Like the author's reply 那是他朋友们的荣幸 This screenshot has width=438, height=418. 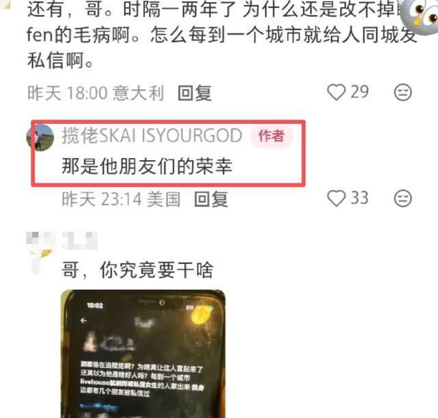(x=336, y=198)
